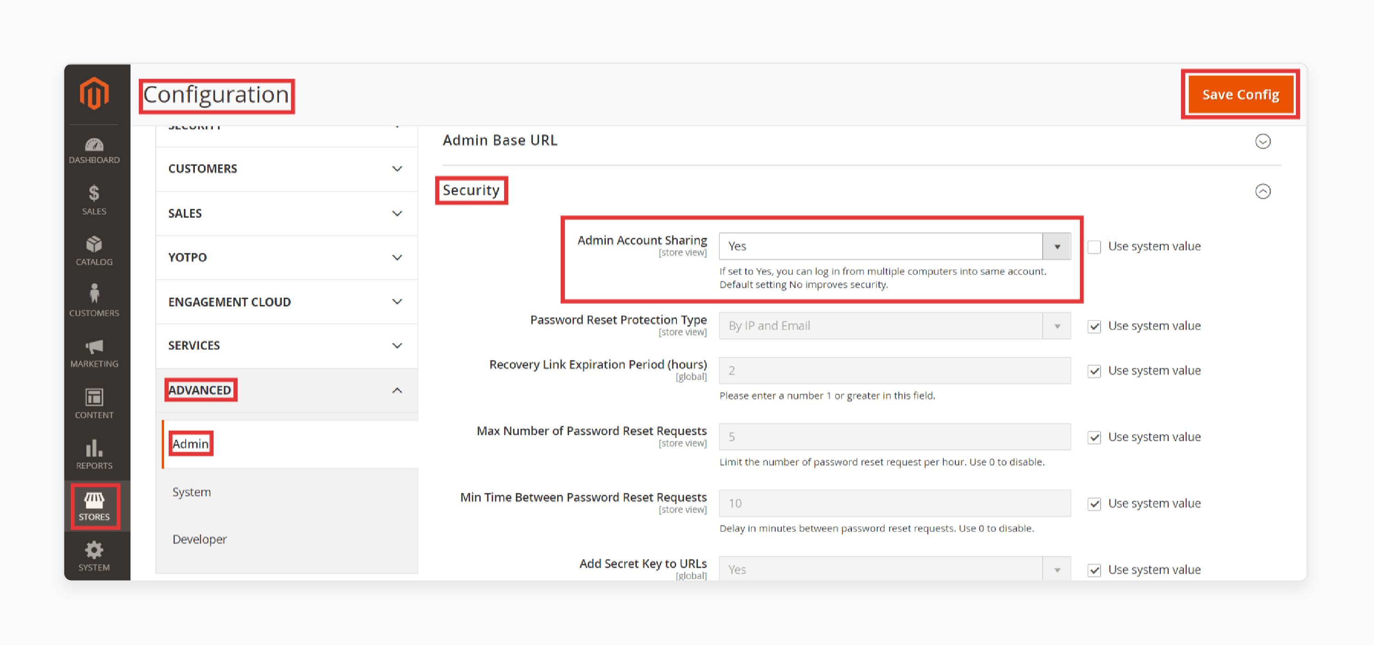Expand the Admin Base URL section
The height and width of the screenshot is (645, 1374).
pos(1262,142)
